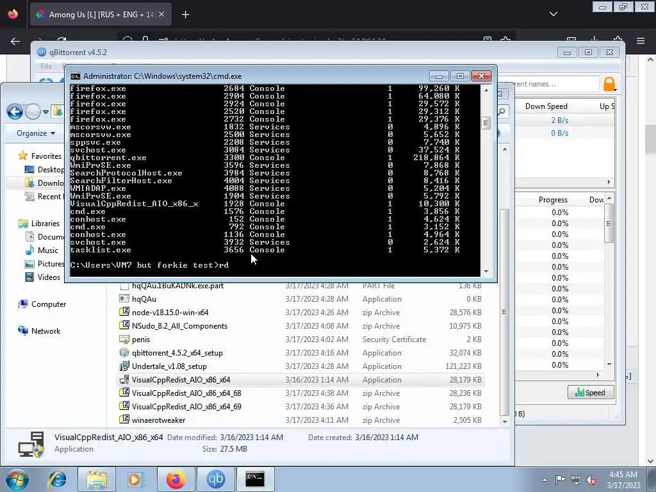Select Libraries in the Explorer navigation pane
This screenshot has width=656, height=492.
[x=39, y=224]
